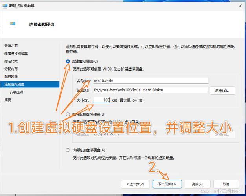Open the 安装选项 wizard step

pyautogui.click(x=17, y=92)
